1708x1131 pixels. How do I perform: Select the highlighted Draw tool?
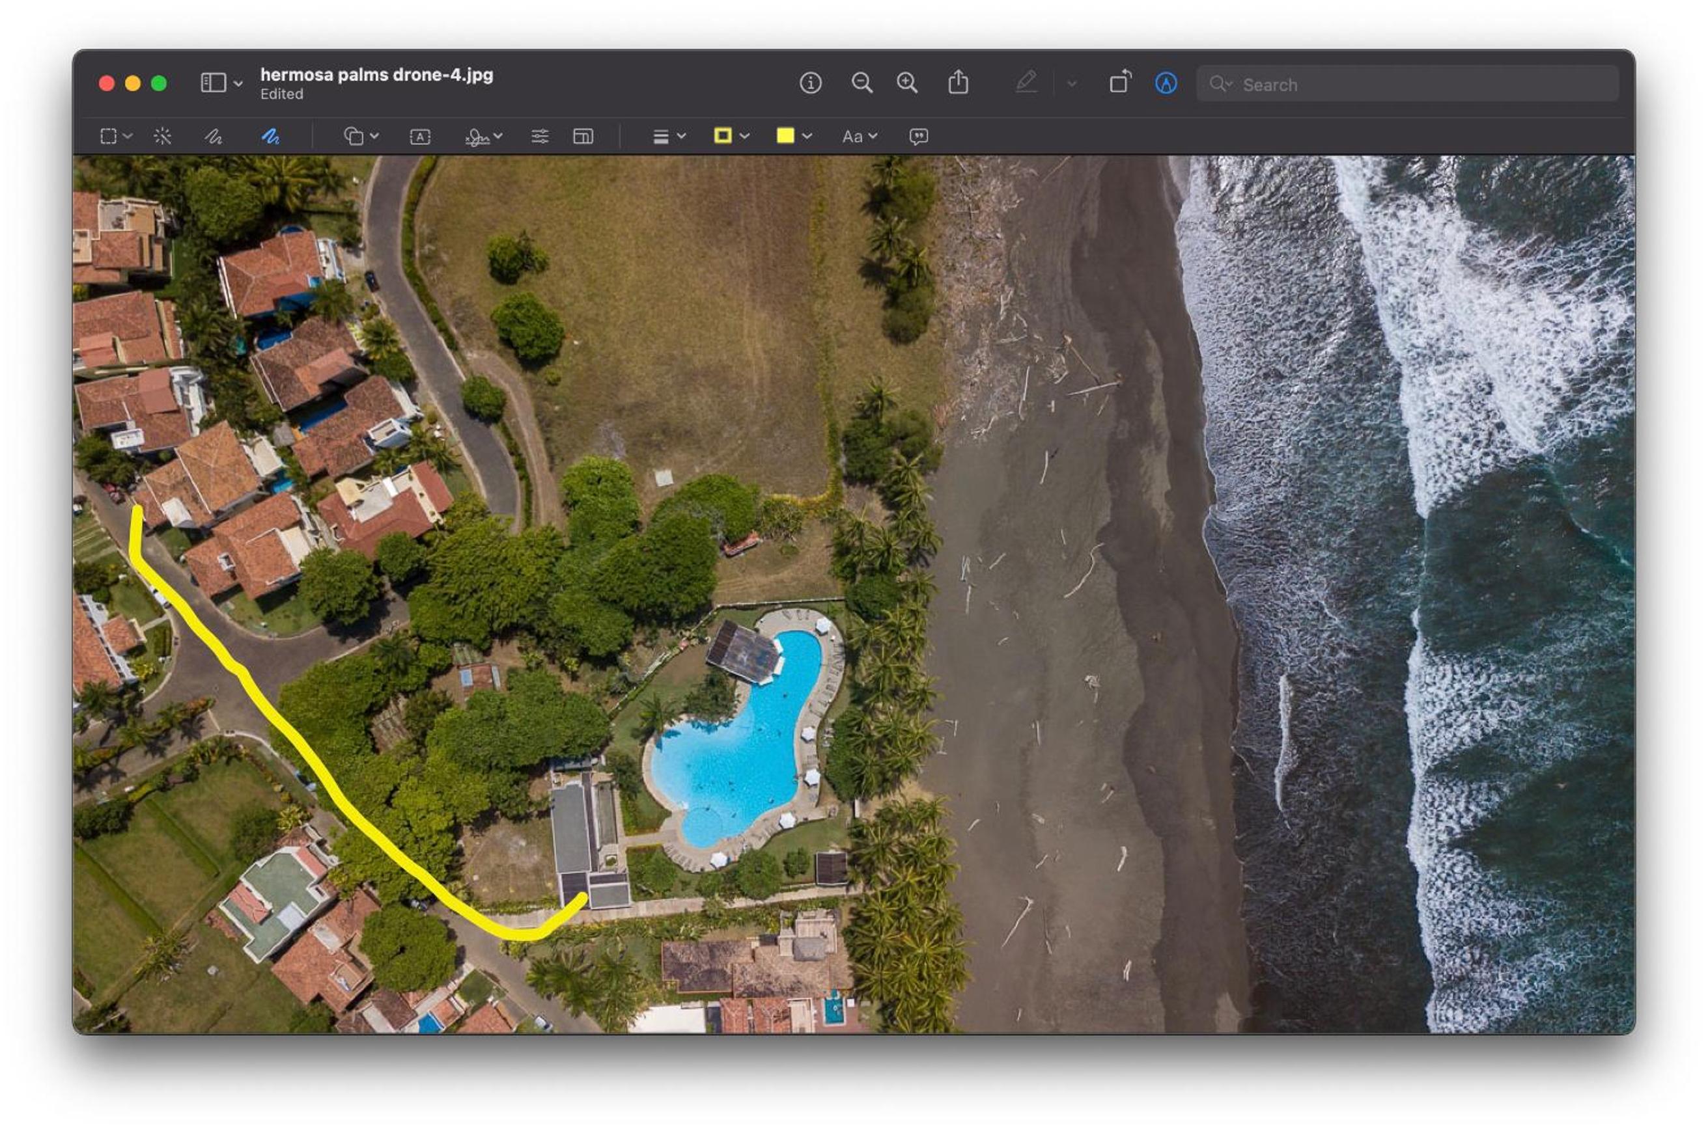coord(271,136)
